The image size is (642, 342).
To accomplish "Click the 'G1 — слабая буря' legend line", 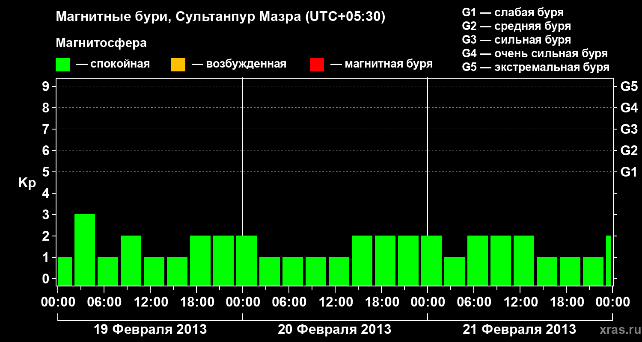I will pos(513,12).
